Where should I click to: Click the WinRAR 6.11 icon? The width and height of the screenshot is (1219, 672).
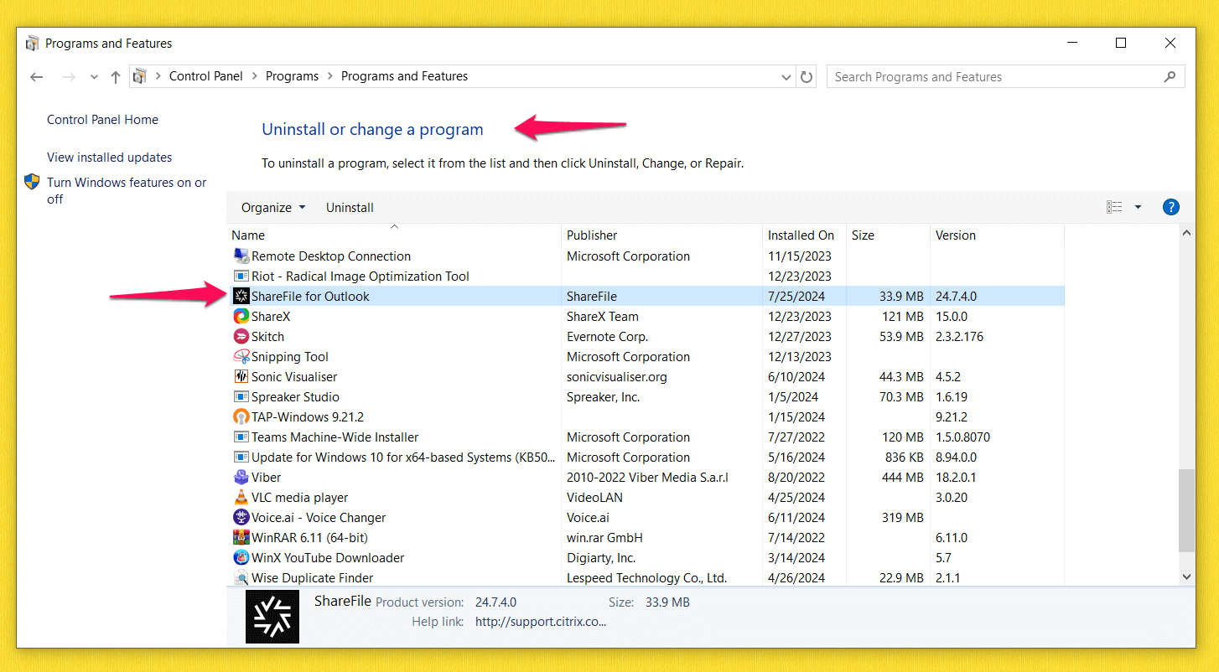pos(241,537)
